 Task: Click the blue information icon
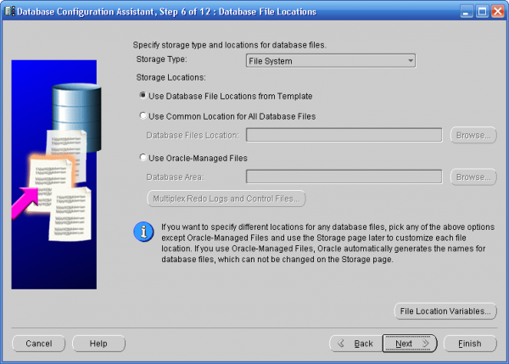click(x=143, y=232)
